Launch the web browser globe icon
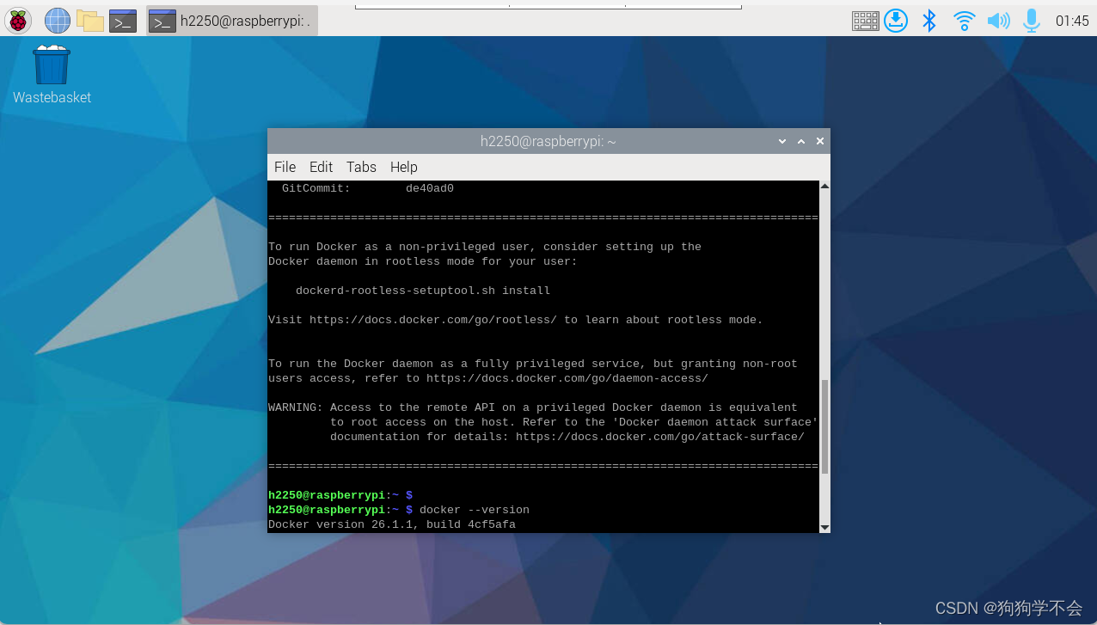Image resolution: width=1097 pixels, height=625 pixels. 58,21
